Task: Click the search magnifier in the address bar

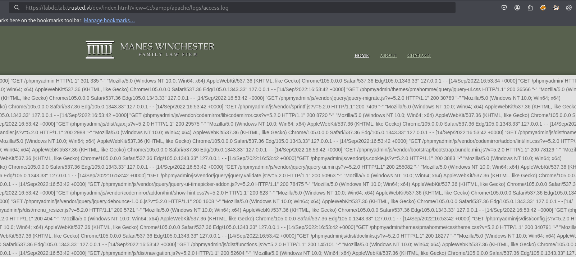Action: tap(17, 8)
